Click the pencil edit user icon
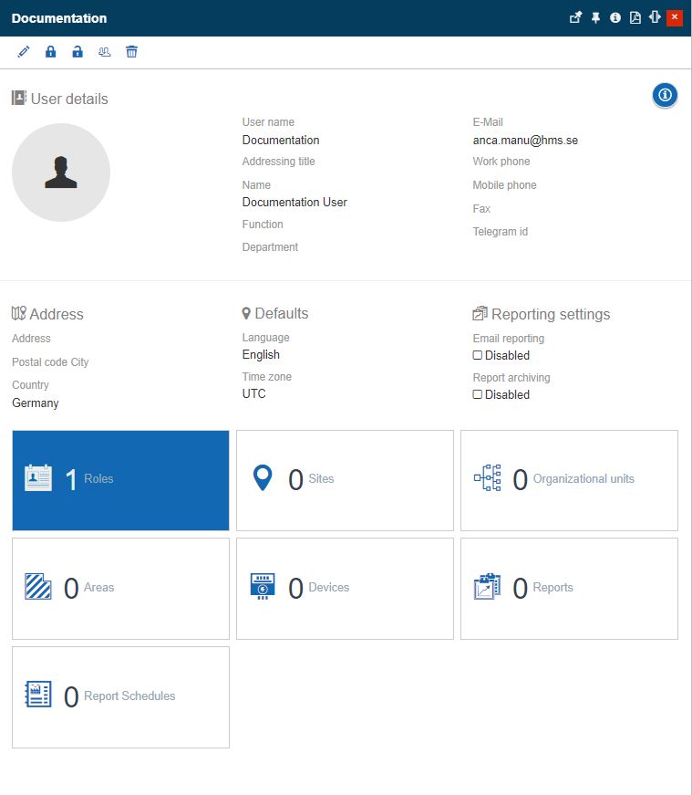 pyautogui.click(x=24, y=52)
